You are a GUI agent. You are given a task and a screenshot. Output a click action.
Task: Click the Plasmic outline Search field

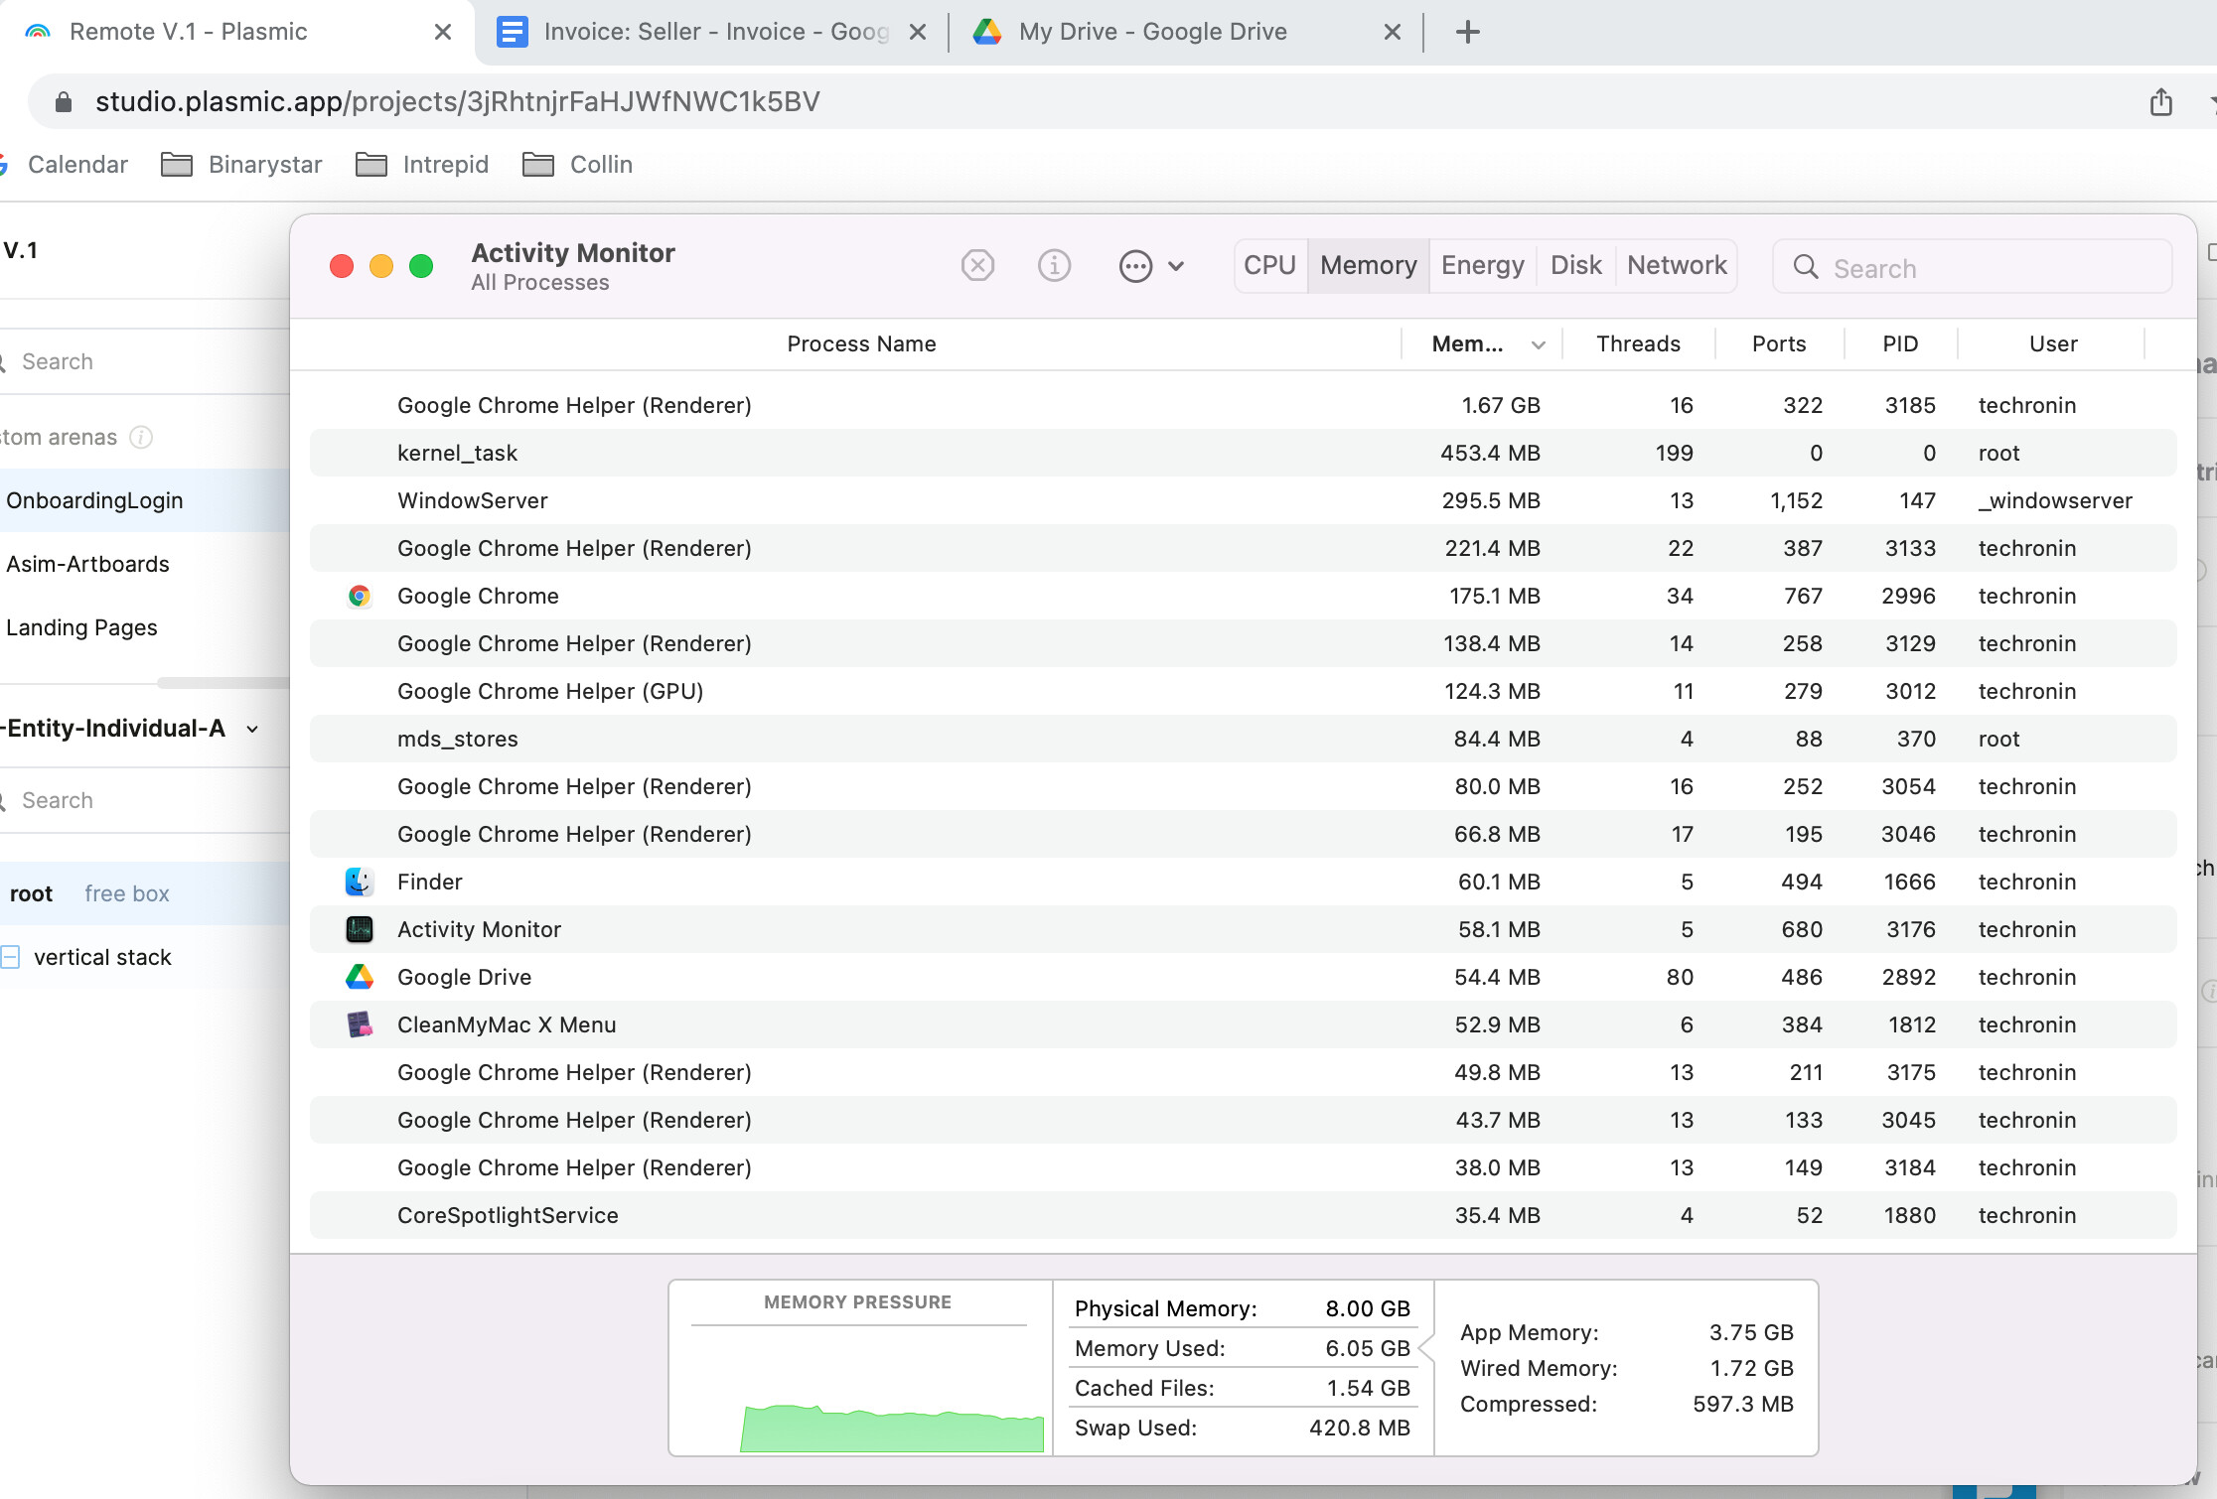pyautogui.click(x=145, y=800)
